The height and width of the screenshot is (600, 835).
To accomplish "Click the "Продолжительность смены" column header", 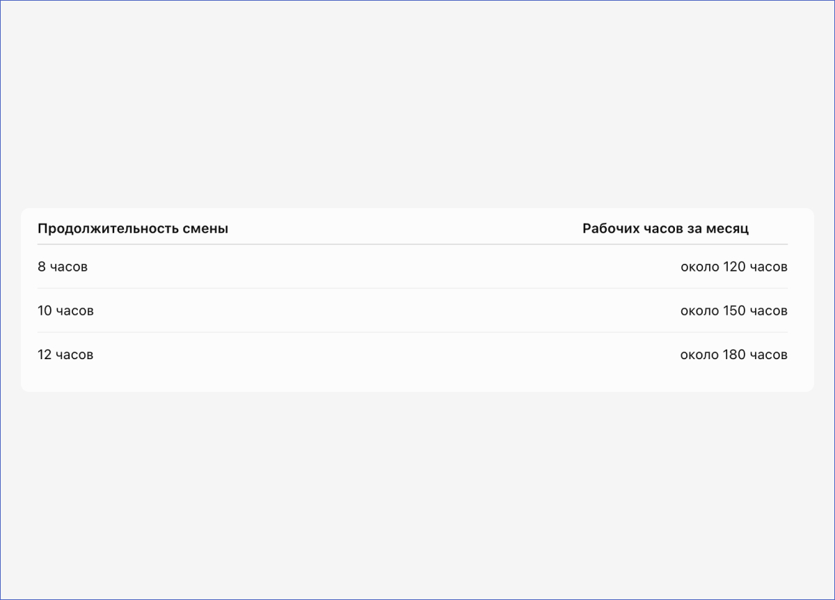I will pos(133,228).
